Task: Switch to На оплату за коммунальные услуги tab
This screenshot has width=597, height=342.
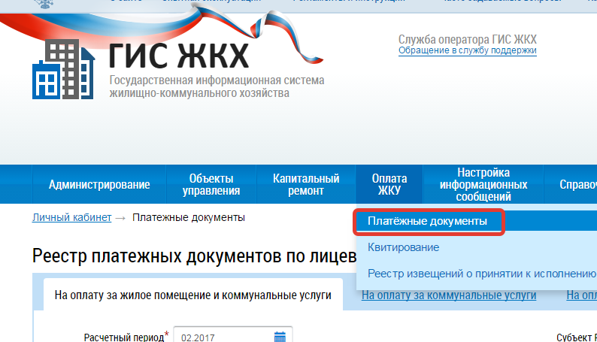Action: pyautogui.click(x=449, y=295)
